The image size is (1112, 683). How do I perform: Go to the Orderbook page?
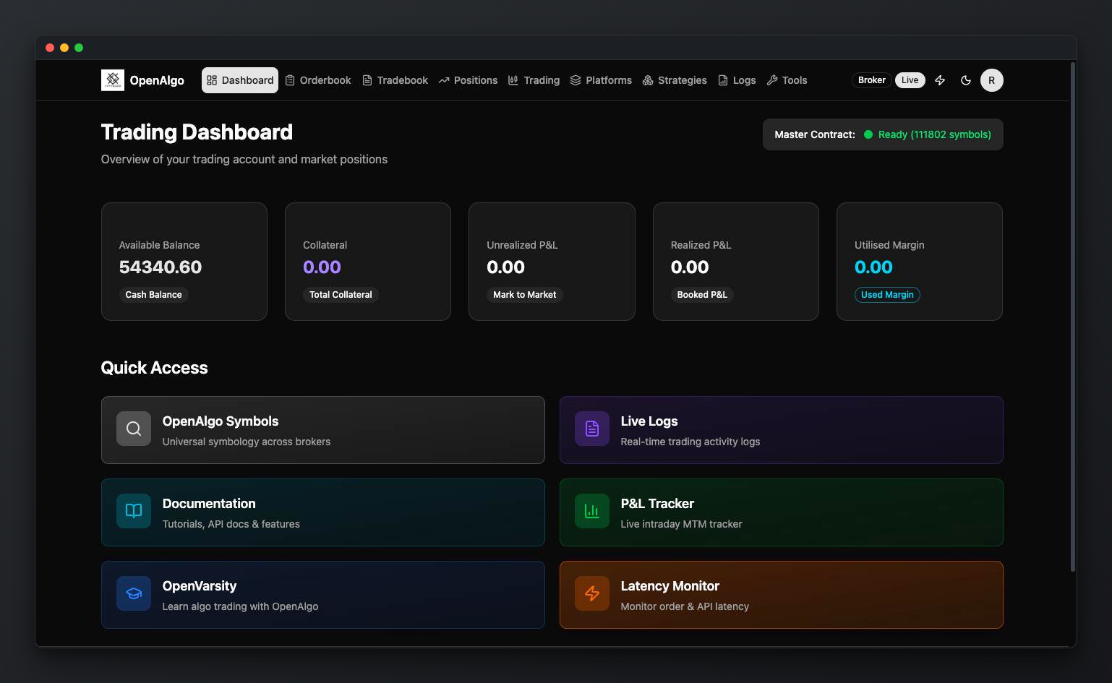point(318,80)
